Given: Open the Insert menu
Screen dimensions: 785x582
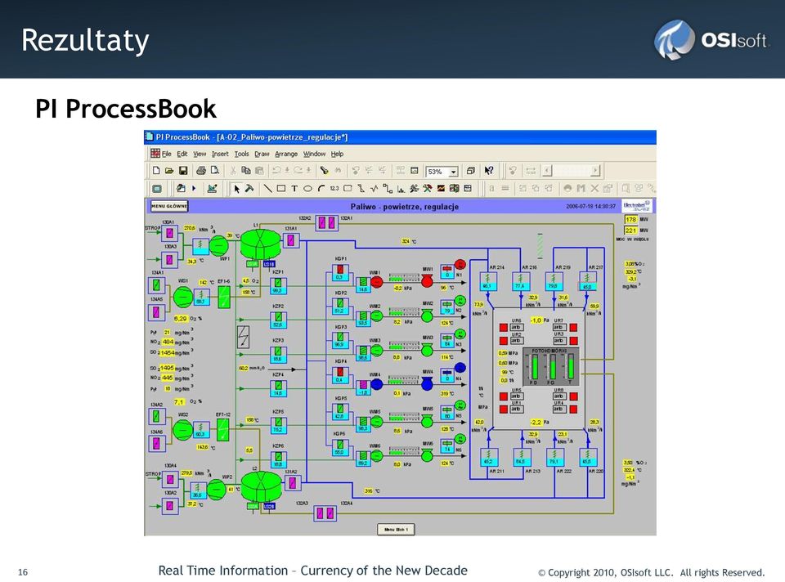Looking at the screenshot, I should tap(220, 154).
